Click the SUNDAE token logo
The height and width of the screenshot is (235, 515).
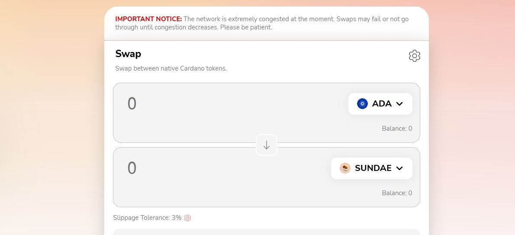coord(345,168)
